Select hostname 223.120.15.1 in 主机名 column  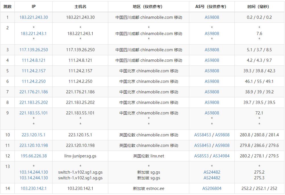click(80, 135)
